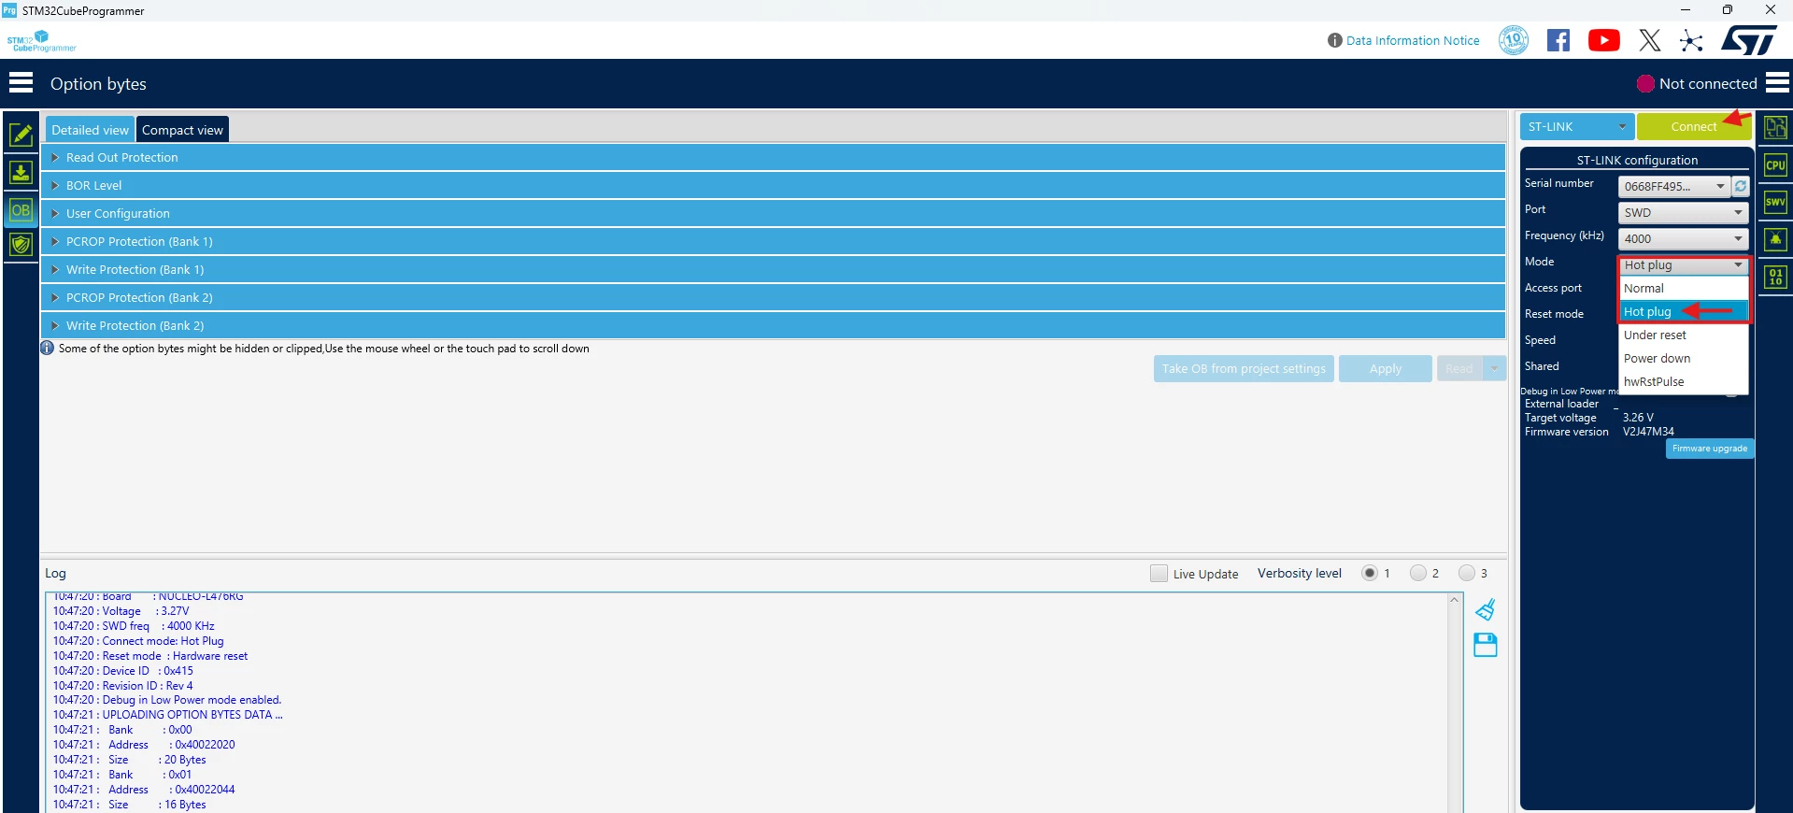Open the Memory & file editing pencil icon
The width and height of the screenshot is (1793, 813).
[21, 135]
